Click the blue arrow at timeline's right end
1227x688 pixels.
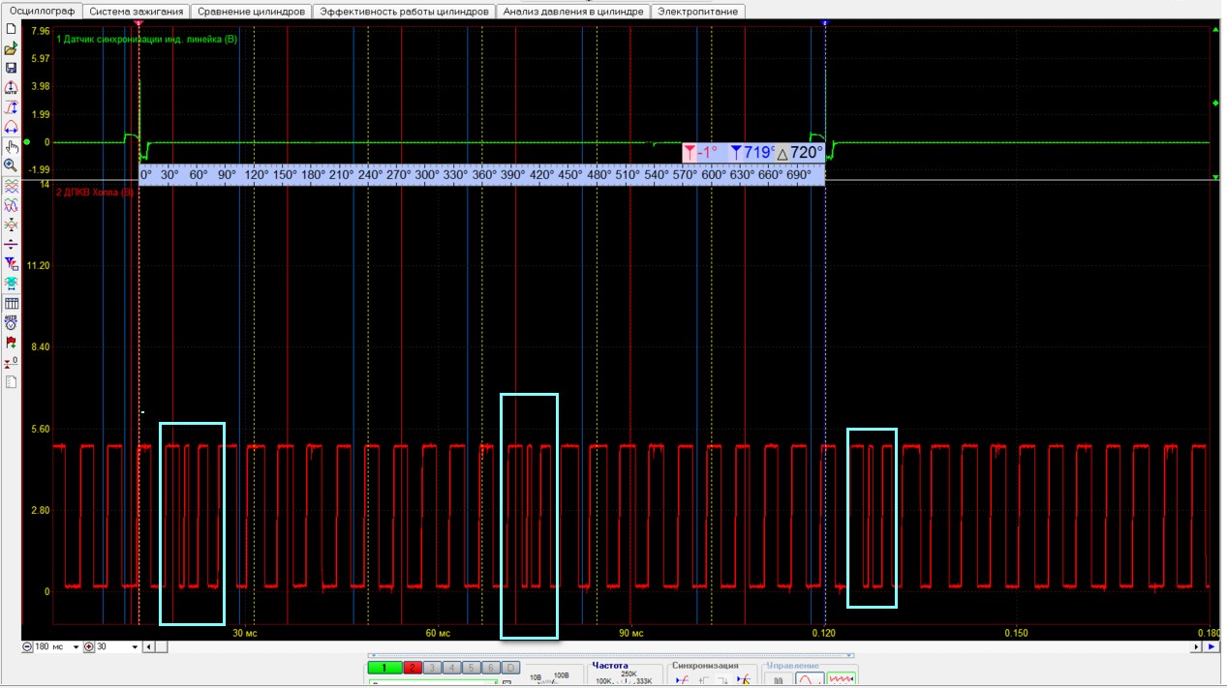(x=1211, y=646)
